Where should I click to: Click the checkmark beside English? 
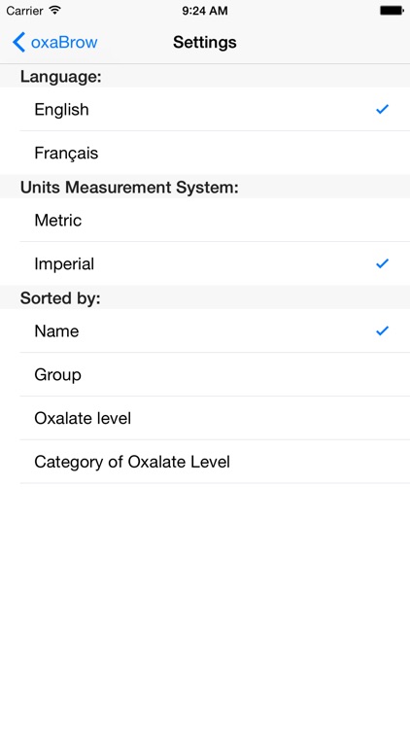382,109
